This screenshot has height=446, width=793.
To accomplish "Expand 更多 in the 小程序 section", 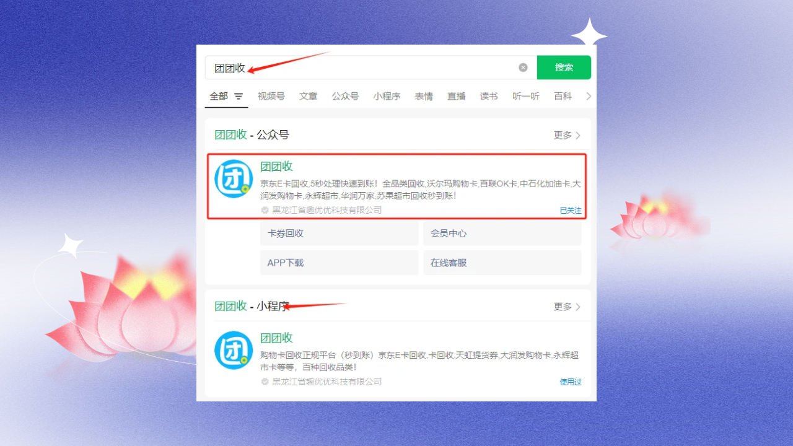I will 567,307.
